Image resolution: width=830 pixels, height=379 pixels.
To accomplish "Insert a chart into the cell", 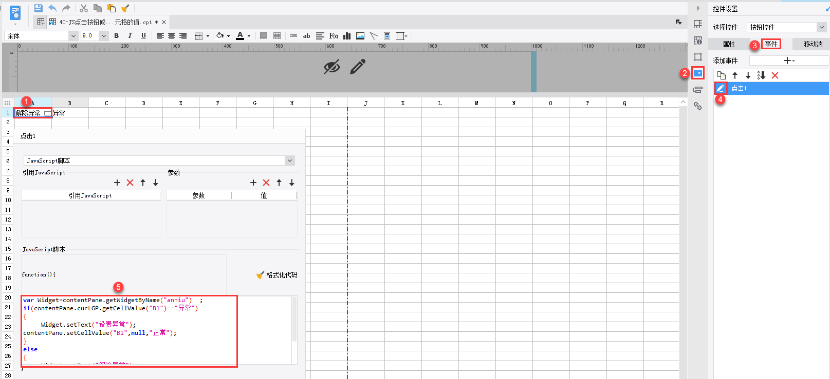I will (x=347, y=36).
